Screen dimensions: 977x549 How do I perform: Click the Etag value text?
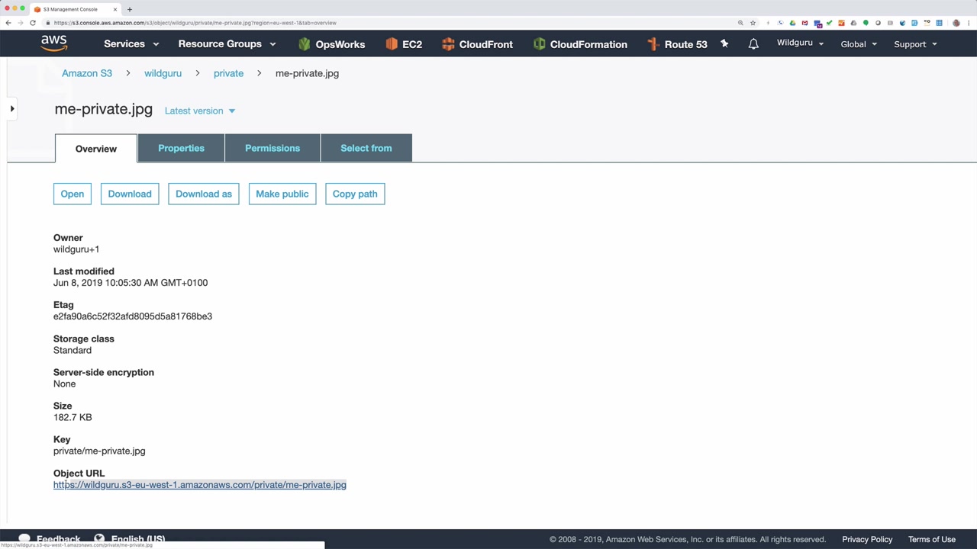133,316
